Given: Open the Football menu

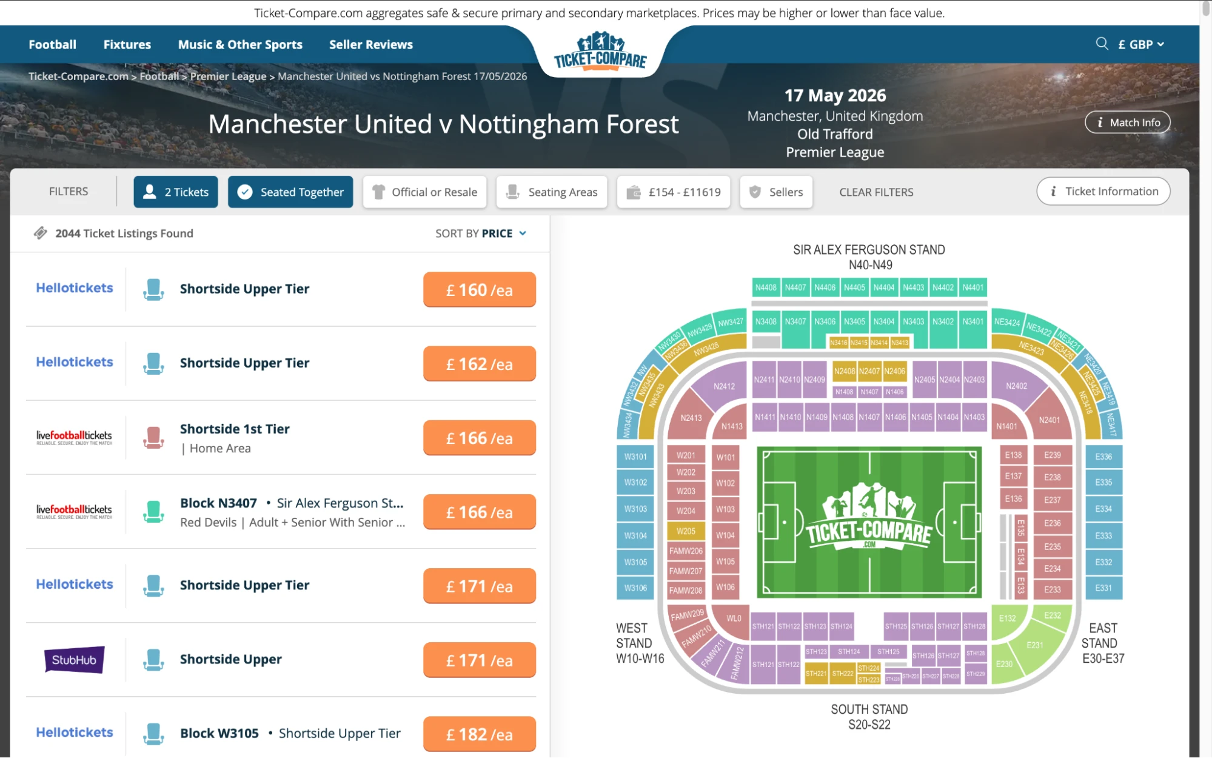Looking at the screenshot, I should click(x=52, y=44).
